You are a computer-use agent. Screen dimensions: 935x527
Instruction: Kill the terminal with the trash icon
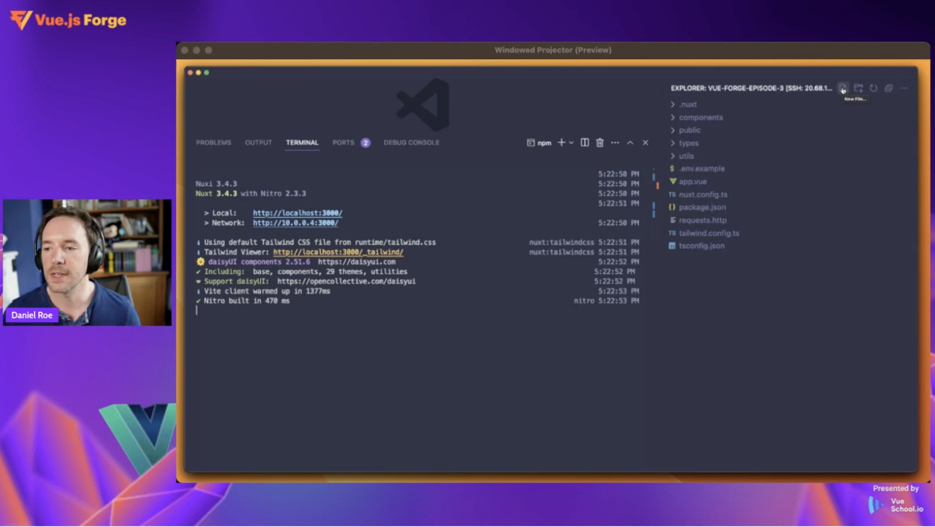click(x=600, y=142)
